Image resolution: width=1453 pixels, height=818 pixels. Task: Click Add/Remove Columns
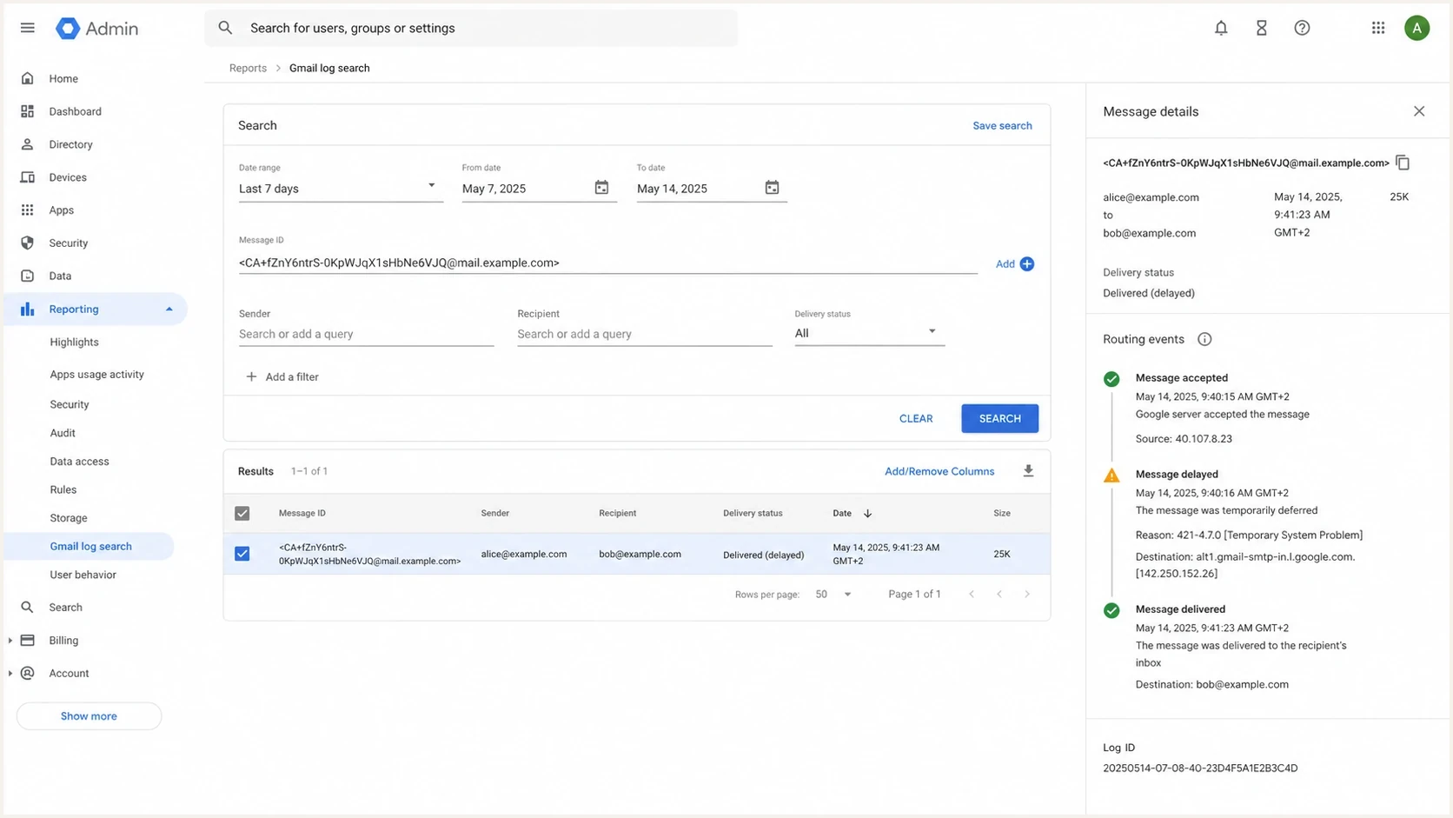939,471
